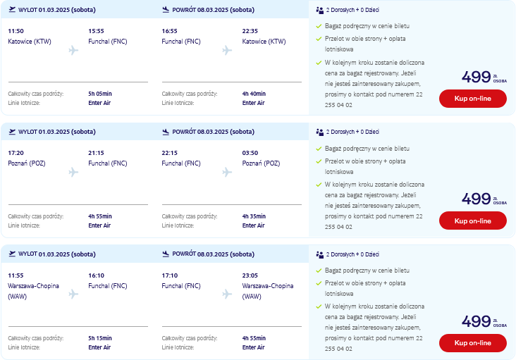Click the 17:20 Poznań (POZ) departure time
Image resolution: width=516 pixels, height=360 pixels.
click(x=16, y=153)
